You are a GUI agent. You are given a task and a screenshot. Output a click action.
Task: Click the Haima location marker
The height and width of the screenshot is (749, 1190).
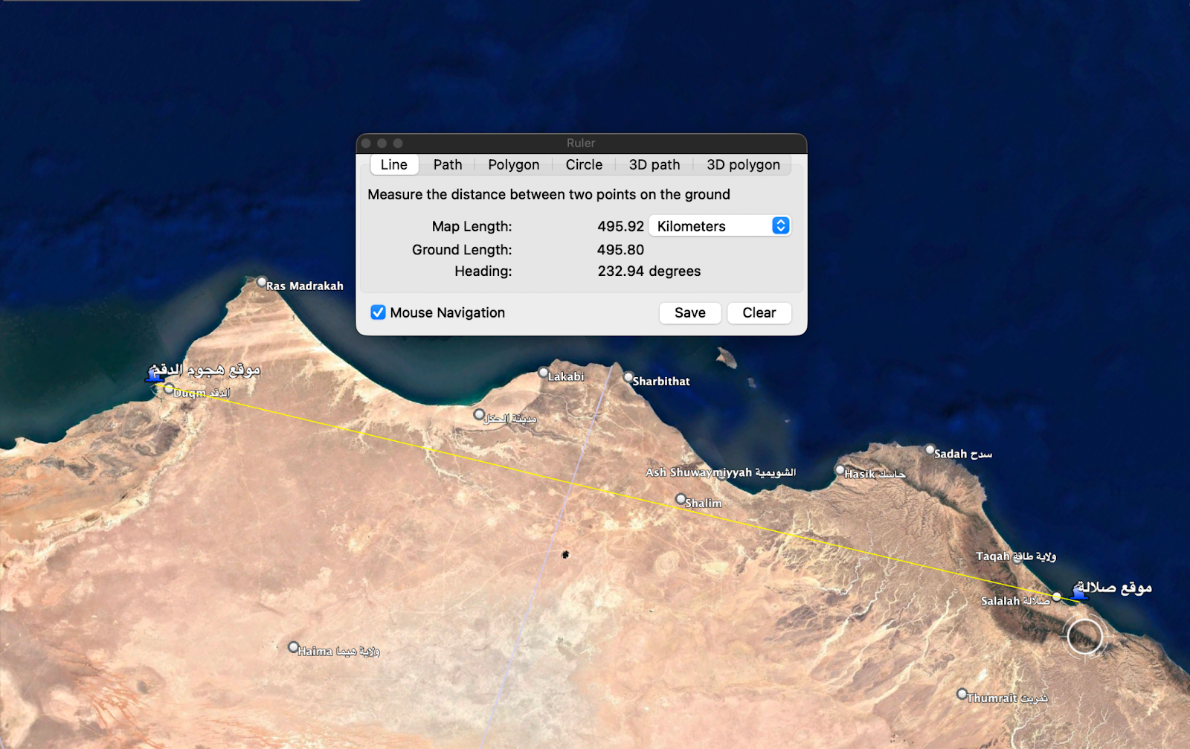[294, 647]
